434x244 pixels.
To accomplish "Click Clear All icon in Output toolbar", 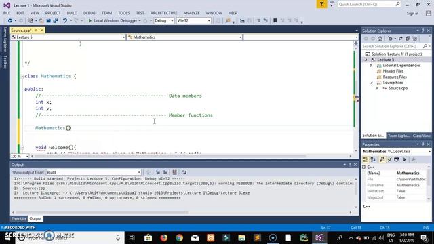I will (175, 172).
